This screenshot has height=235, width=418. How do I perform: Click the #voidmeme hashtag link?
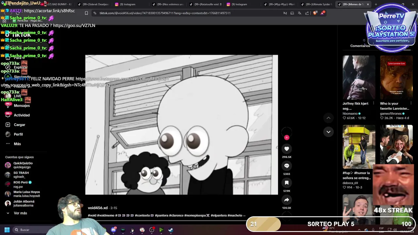point(106,215)
